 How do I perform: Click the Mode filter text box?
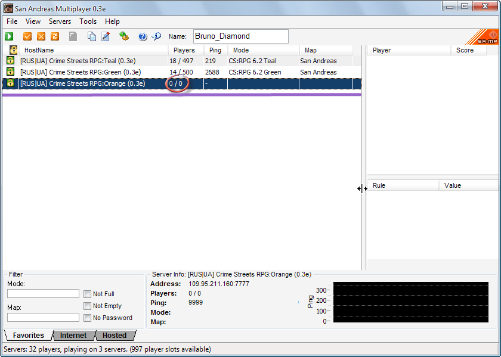tap(43, 293)
